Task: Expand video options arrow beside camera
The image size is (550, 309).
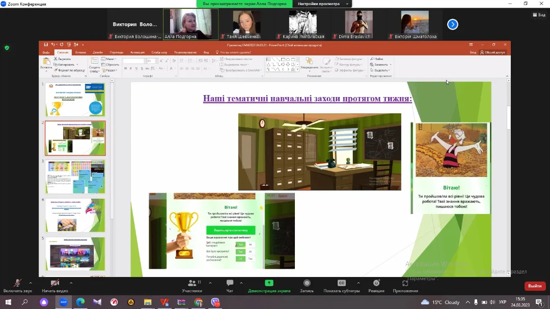Action: point(71,283)
